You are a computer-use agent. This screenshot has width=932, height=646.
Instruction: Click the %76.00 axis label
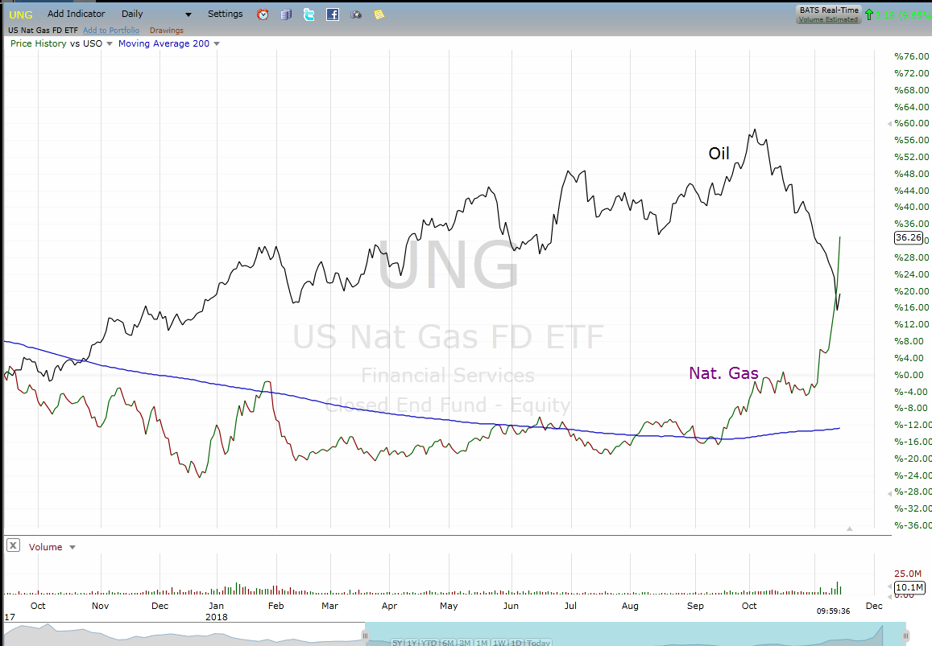point(911,56)
